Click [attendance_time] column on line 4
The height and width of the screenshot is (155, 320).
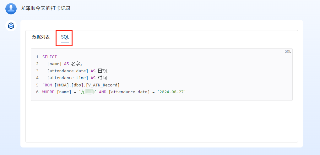(x=68, y=78)
